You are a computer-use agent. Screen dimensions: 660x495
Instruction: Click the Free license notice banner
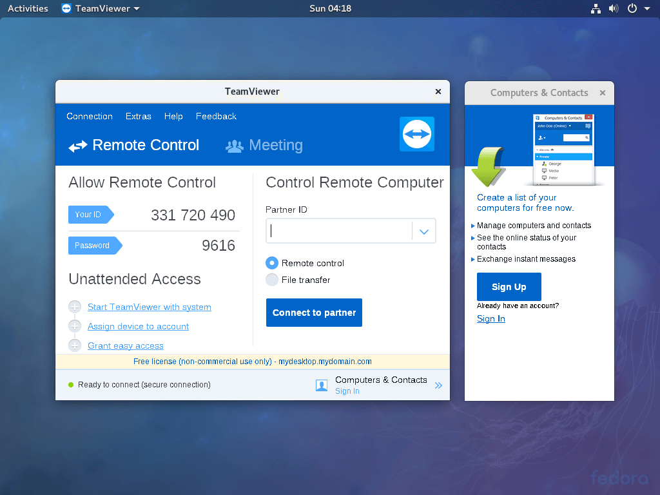click(253, 362)
